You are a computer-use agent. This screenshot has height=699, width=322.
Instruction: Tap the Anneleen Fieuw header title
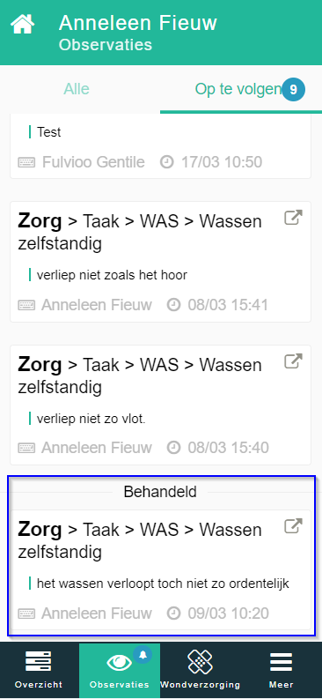138,23
